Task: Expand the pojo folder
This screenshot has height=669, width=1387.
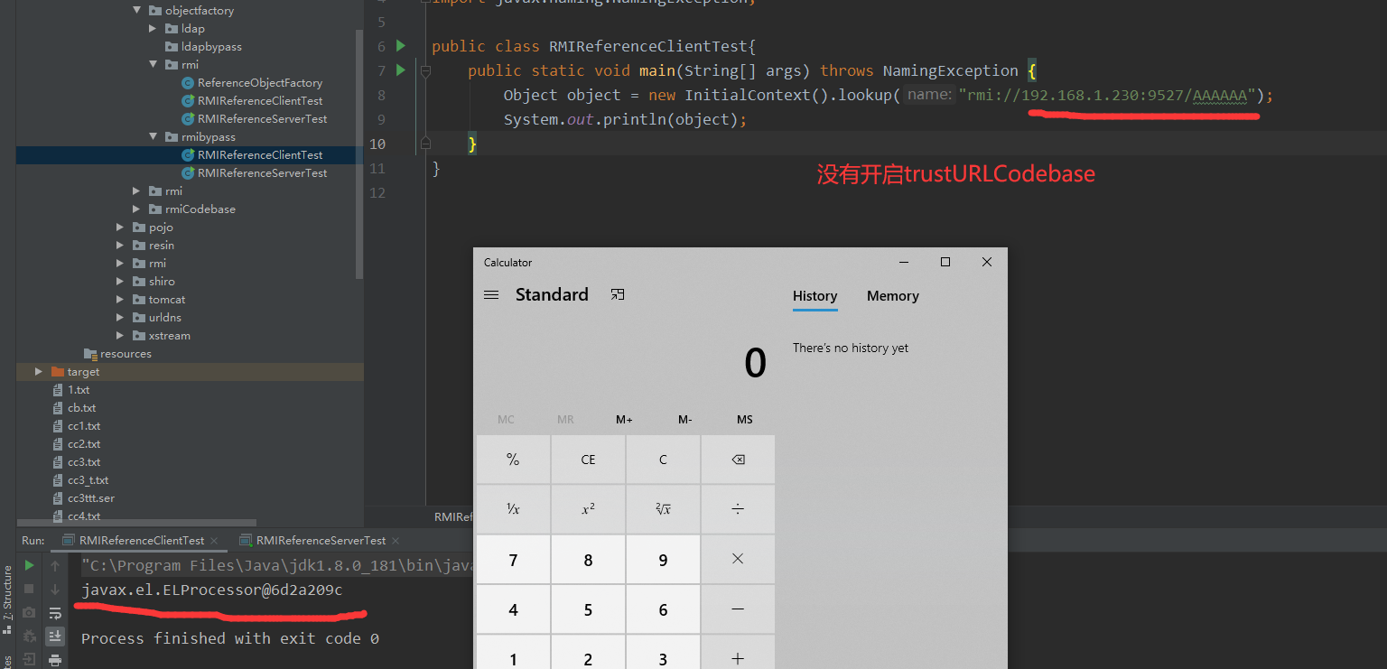Action: pos(121,228)
